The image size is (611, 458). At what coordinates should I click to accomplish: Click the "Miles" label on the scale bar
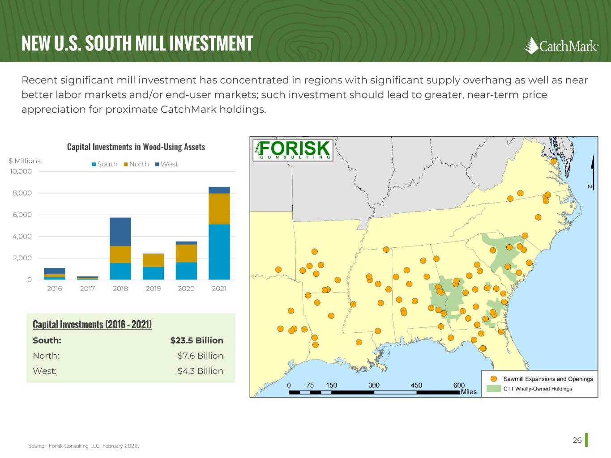pyautogui.click(x=469, y=392)
